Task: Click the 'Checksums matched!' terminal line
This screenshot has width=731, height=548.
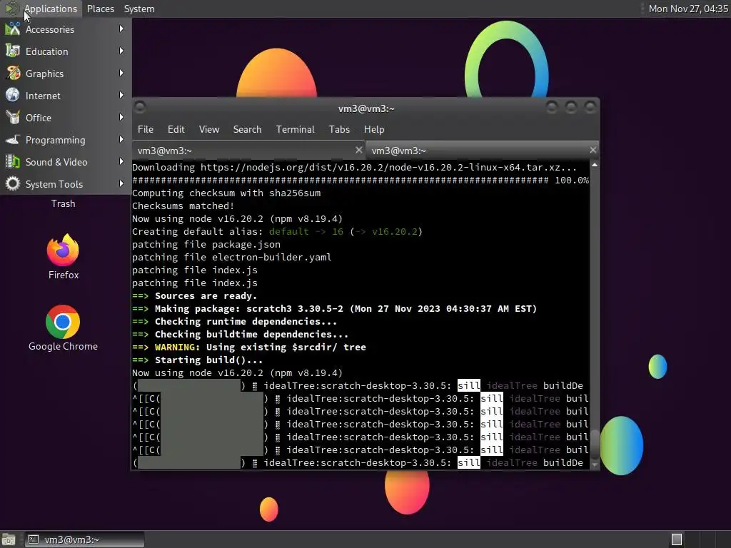Action: point(183,206)
